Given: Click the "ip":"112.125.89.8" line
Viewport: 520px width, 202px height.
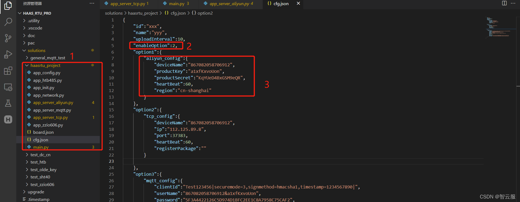Looking at the screenshot, I should (180, 129).
